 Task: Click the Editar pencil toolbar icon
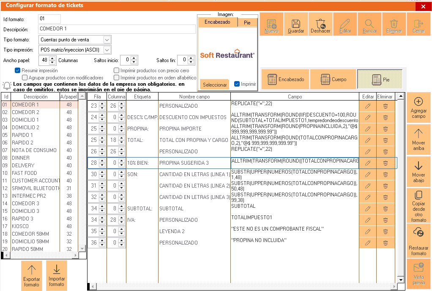click(x=345, y=24)
